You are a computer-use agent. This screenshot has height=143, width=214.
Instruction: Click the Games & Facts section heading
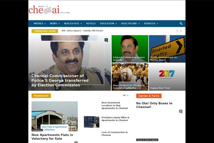pos(149,96)
